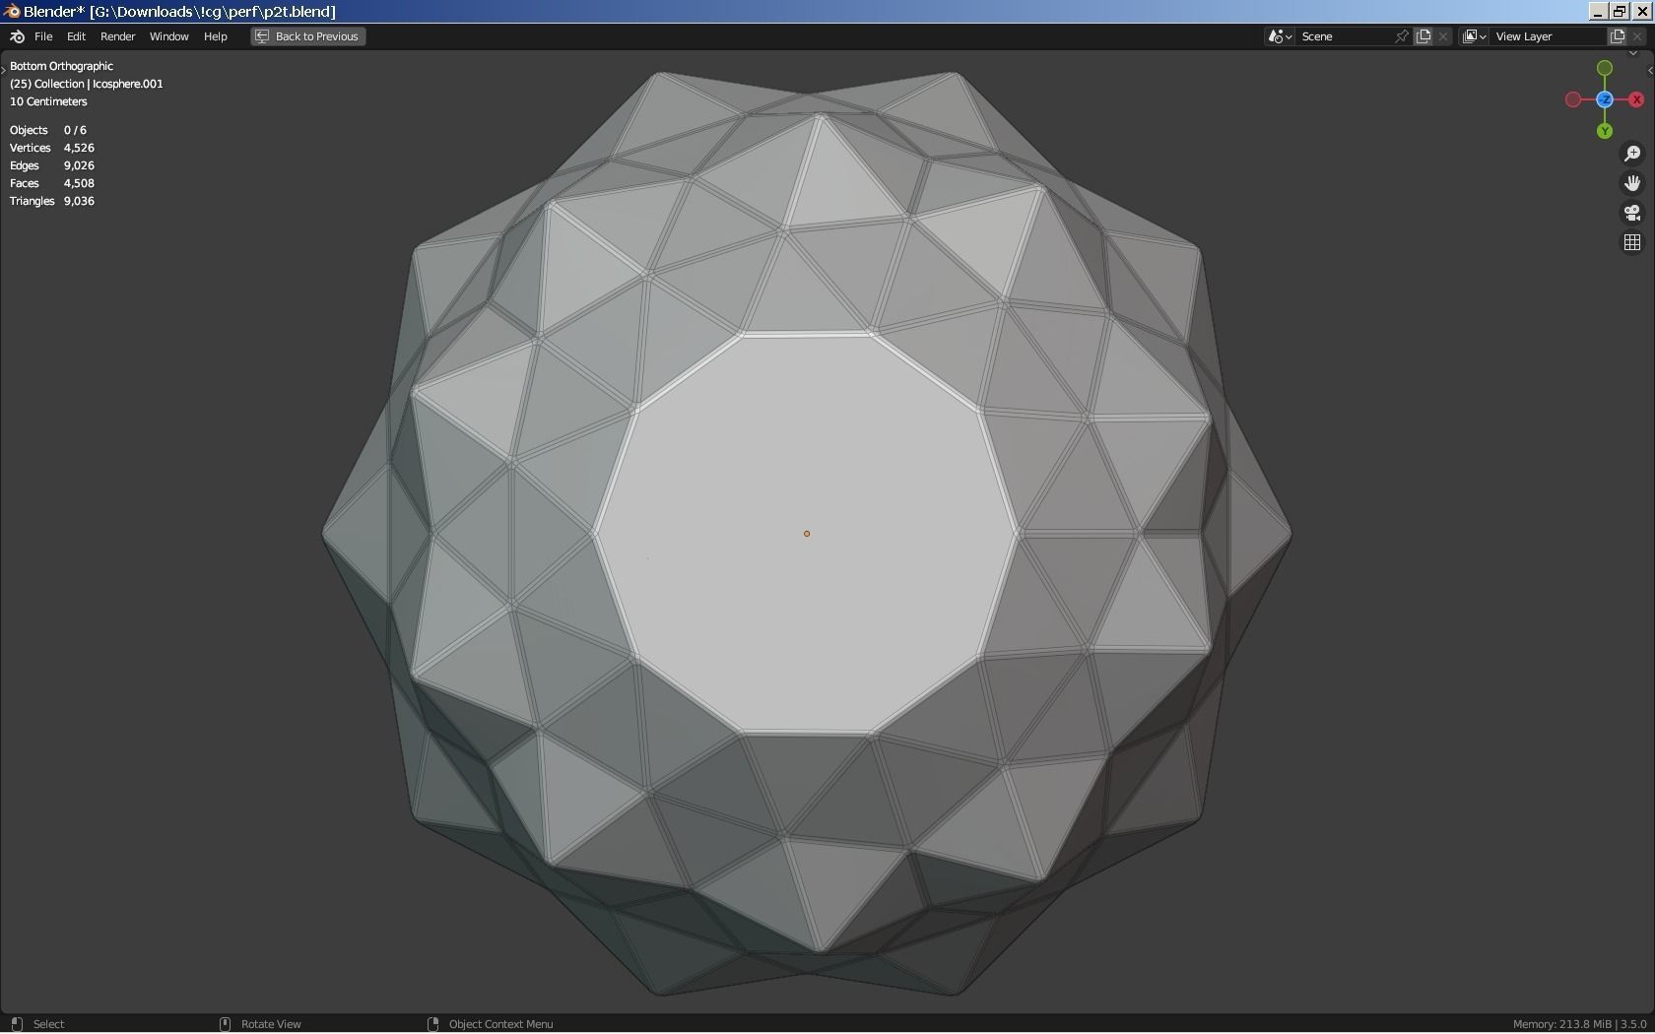Restore down the Blender window

coord(1620,12)
